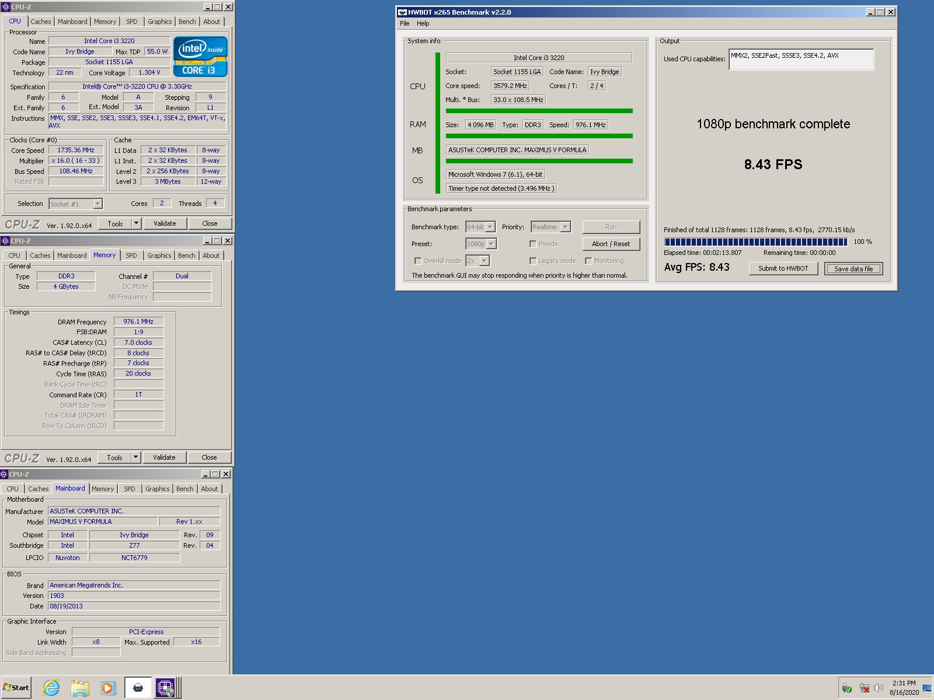Select the CPU-Z taskbar button

click(166, 688)
